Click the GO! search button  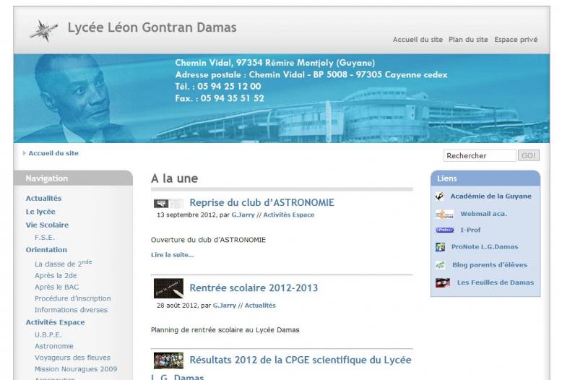pos(529,155)
